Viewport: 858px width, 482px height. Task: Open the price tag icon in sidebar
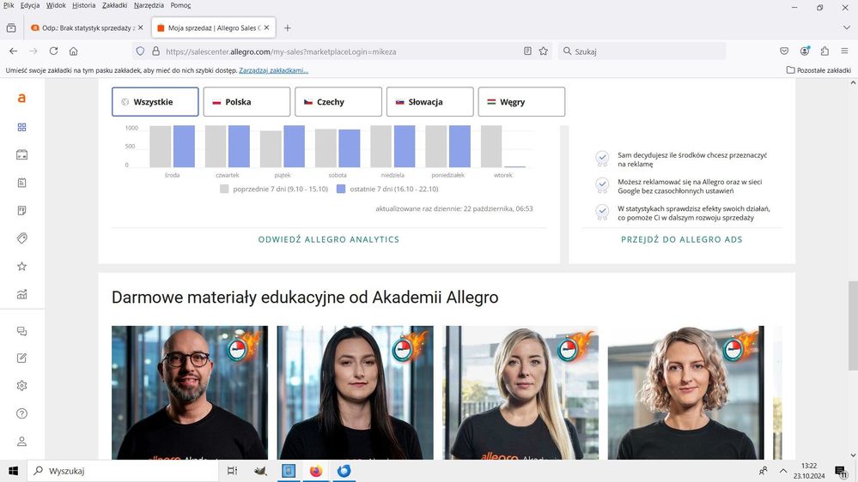pyautogui.click(x=21, y=238)
